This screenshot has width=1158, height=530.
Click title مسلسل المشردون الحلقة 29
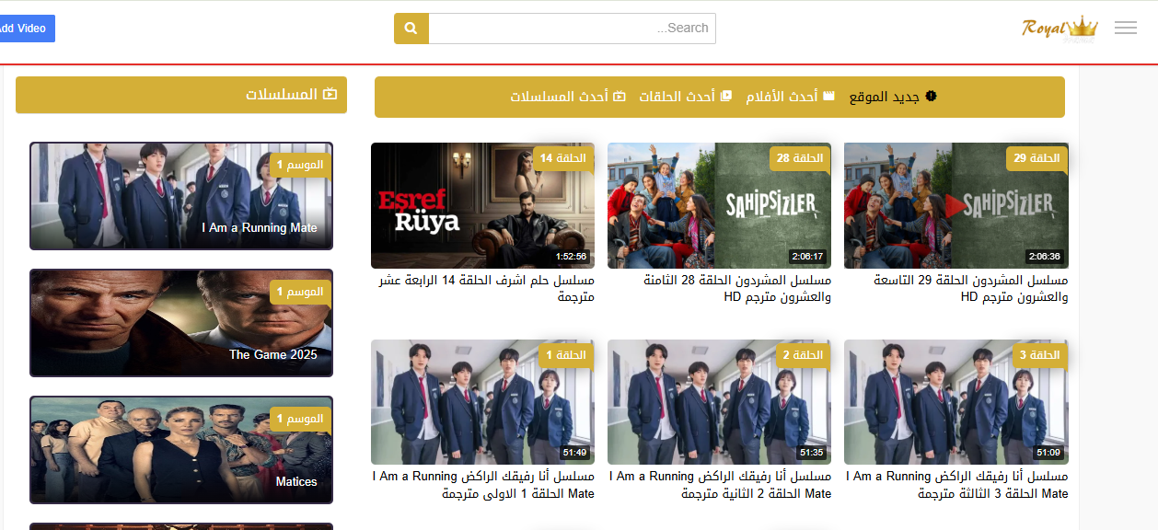coord(971,288)
